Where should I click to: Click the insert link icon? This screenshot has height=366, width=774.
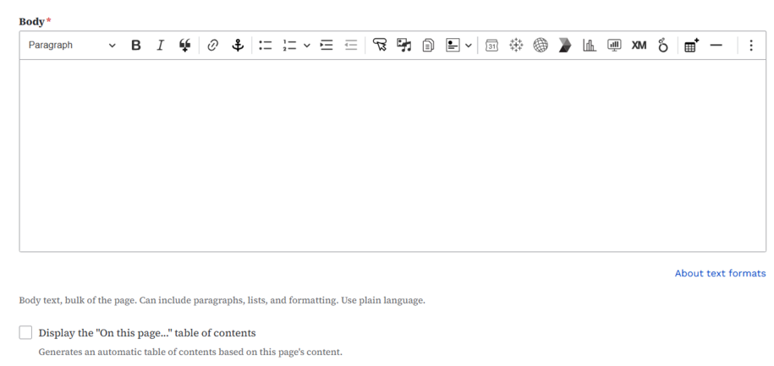click(x=213, y=46)
